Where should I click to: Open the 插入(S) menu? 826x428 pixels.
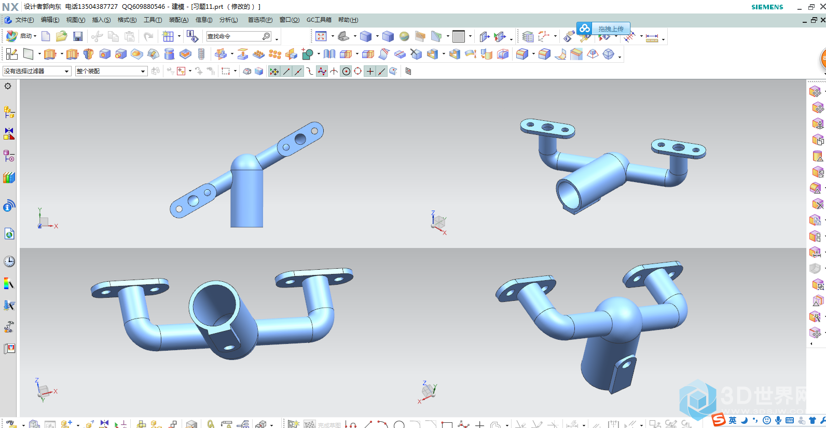tap(101, 20)
